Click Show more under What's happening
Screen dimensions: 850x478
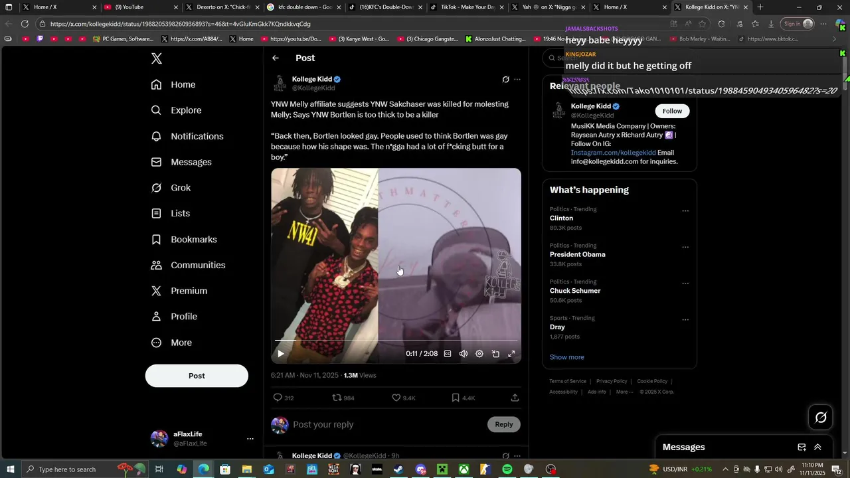[x=567, y=357]
